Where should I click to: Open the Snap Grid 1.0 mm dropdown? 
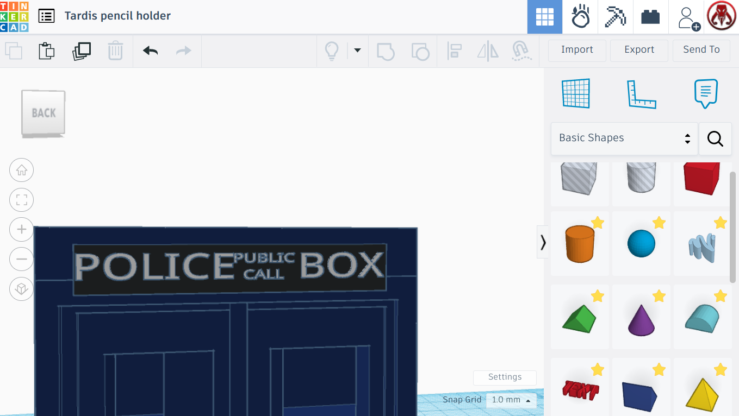coord(511,400)
